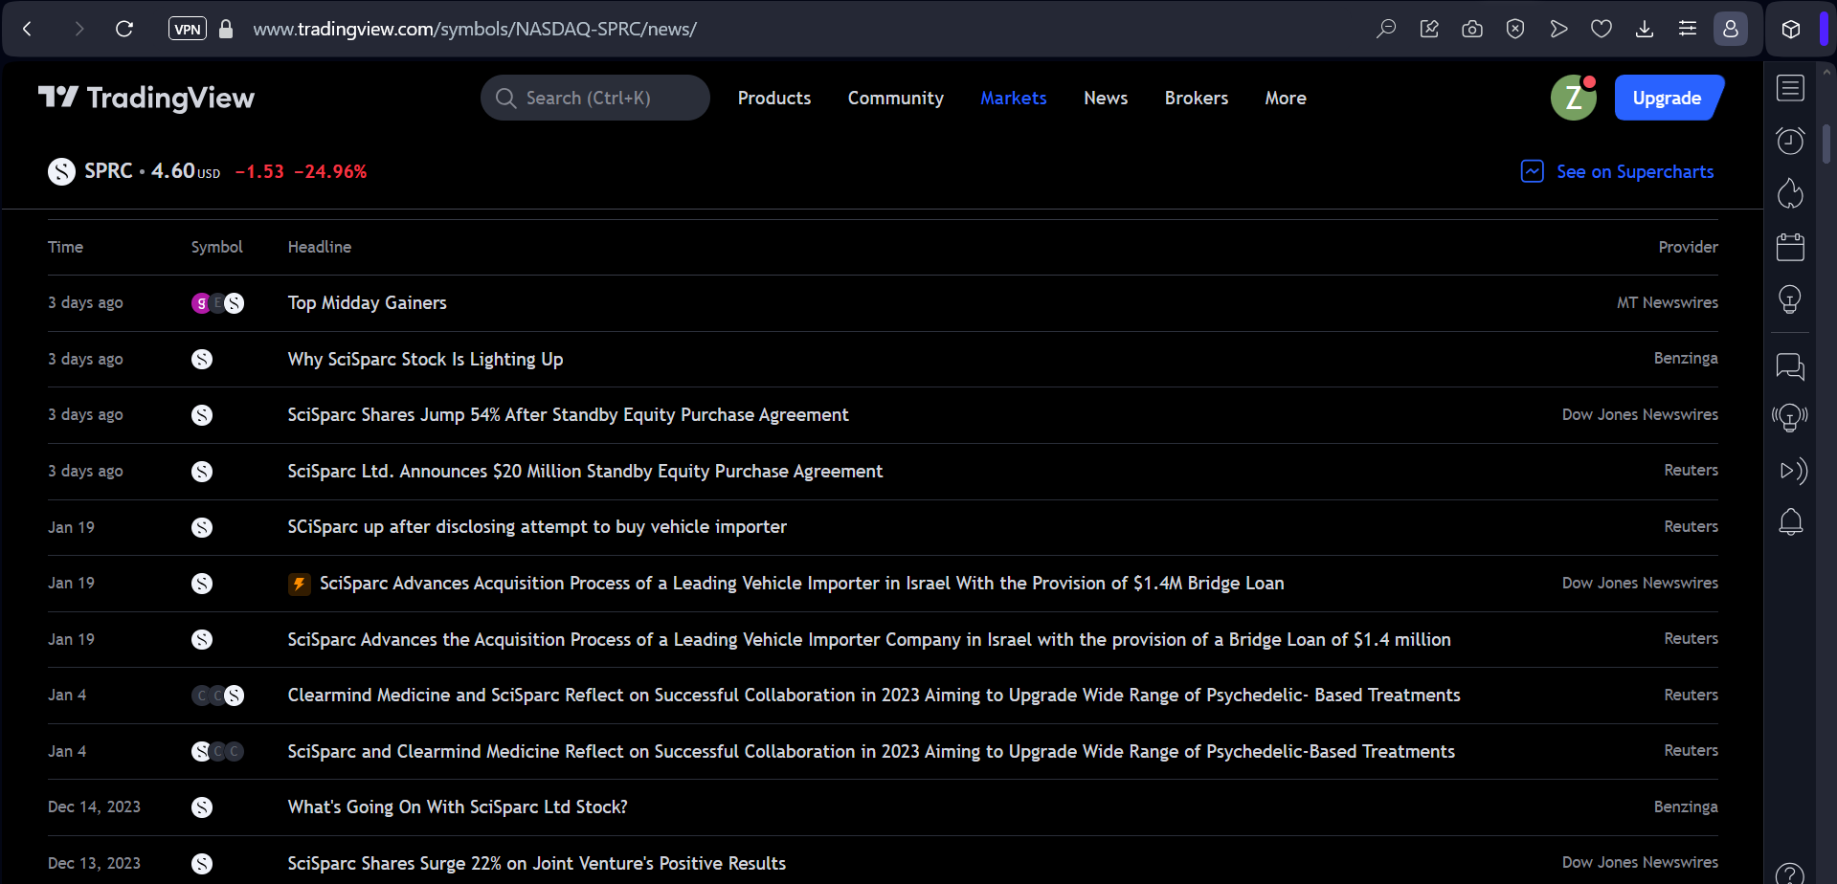Open the Chats speech bubble icon
Screen dimensions: 1837x884
click(1790, 365)
